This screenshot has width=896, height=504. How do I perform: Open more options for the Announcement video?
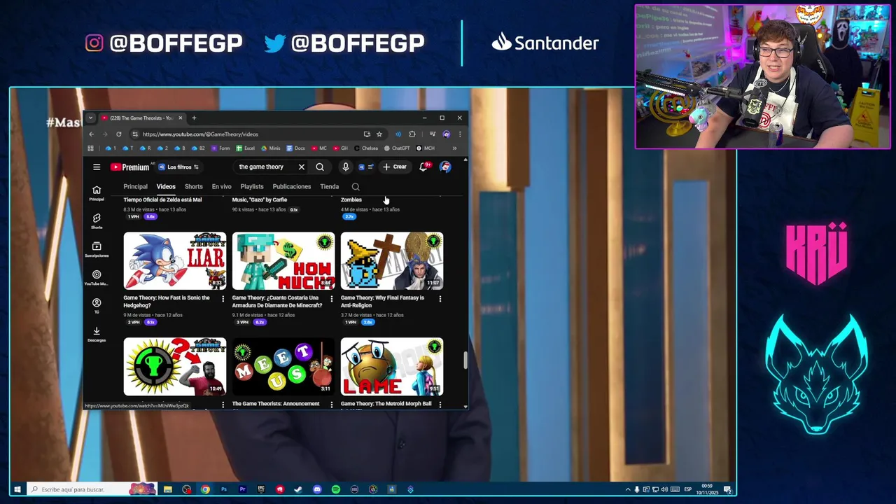[331, 405]
